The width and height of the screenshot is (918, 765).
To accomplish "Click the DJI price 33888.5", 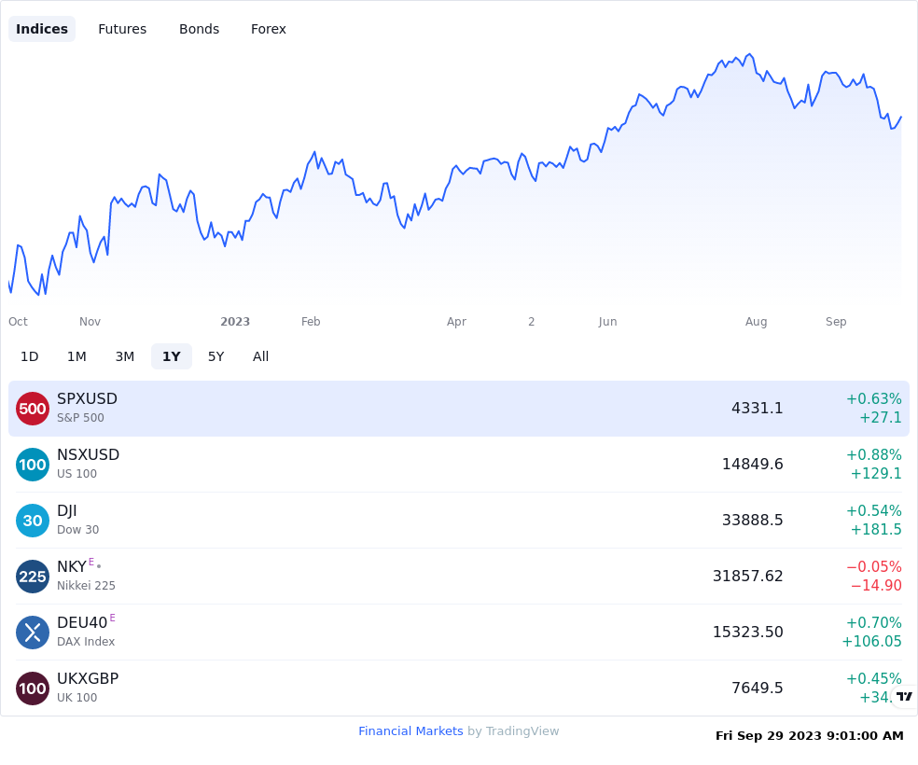I will point(752,520).
